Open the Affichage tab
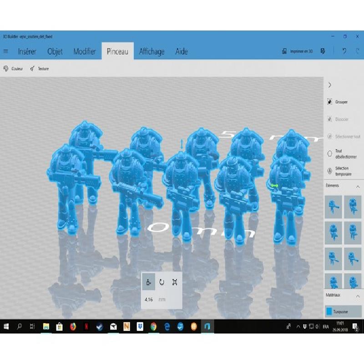This screenshot has width=364, height=364. pos(152,51)
